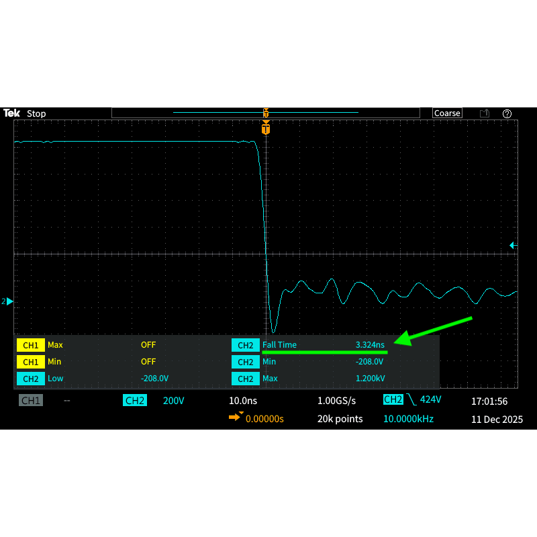Viewport: 537px width, 537px height.
Task: Select the orange trigger position T marker
Action: coord(266,128)
